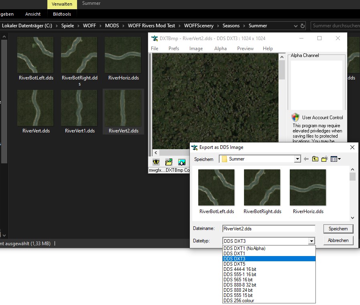360x305 pixels.
Task: Open DXTBmp File menu
Action: click(155, 49)
